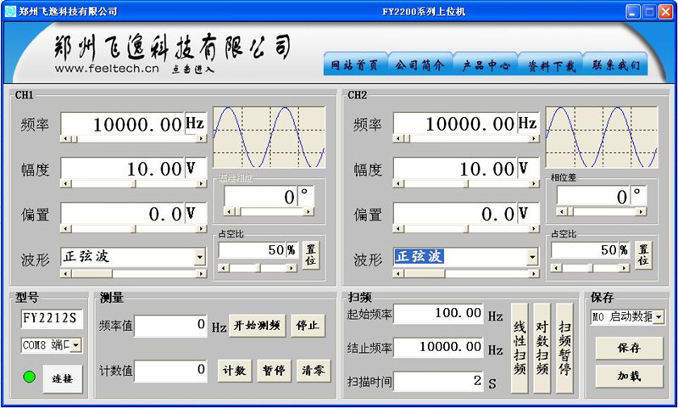
Task: Click CH2 offset slider left arrow
Action: pos(398,228)
